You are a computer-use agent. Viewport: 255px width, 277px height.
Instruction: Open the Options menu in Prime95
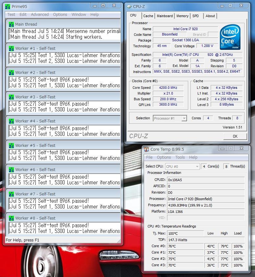tap(60, 15)
